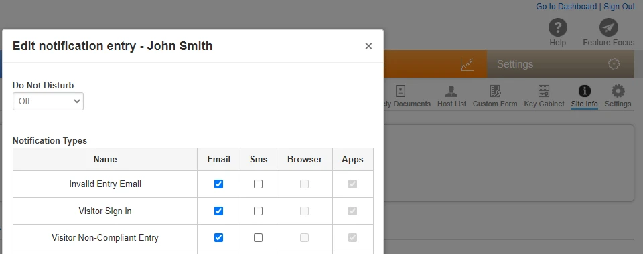Expand the Do Not Disturb dropdown
643x254 pixels.
48,101
